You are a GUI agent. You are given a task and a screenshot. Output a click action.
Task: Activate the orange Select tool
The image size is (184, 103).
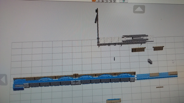[94, 1]
